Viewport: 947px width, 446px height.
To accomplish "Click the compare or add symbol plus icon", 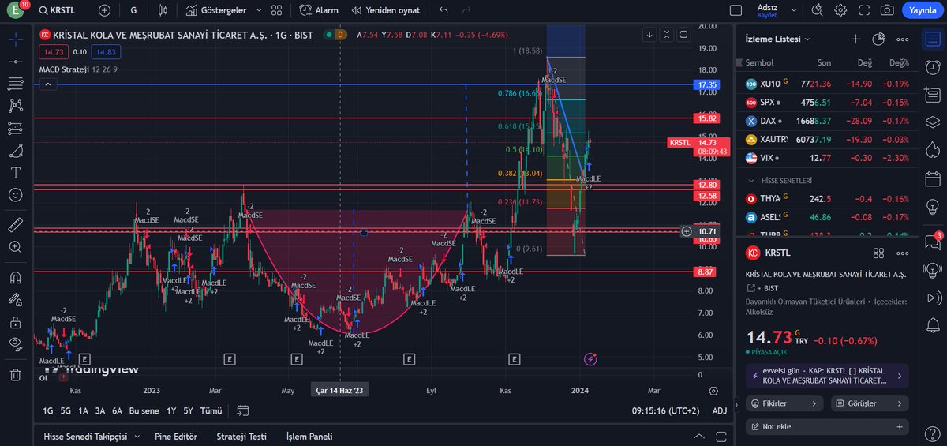I will point(104,10).
